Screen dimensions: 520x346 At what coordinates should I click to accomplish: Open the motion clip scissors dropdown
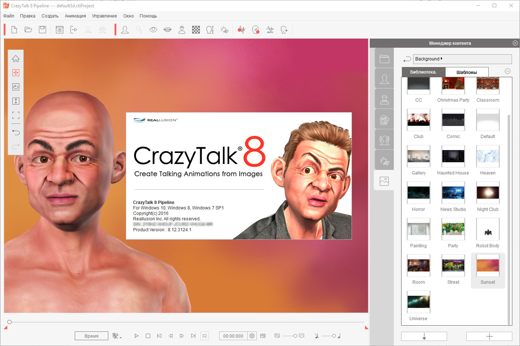coord(117,336)
